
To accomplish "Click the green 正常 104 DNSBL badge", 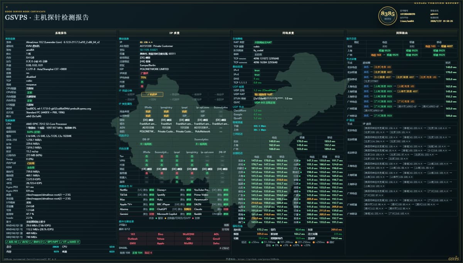I will (137, 253).
